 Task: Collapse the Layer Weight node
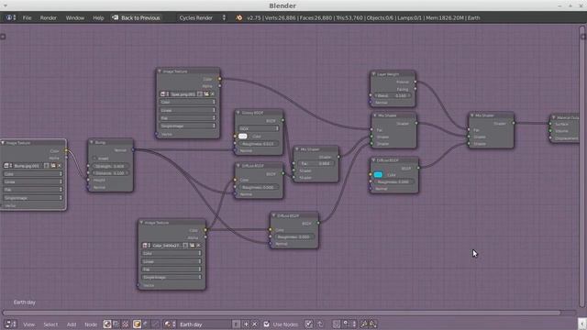pyautogui.click(x=373, y=74)
